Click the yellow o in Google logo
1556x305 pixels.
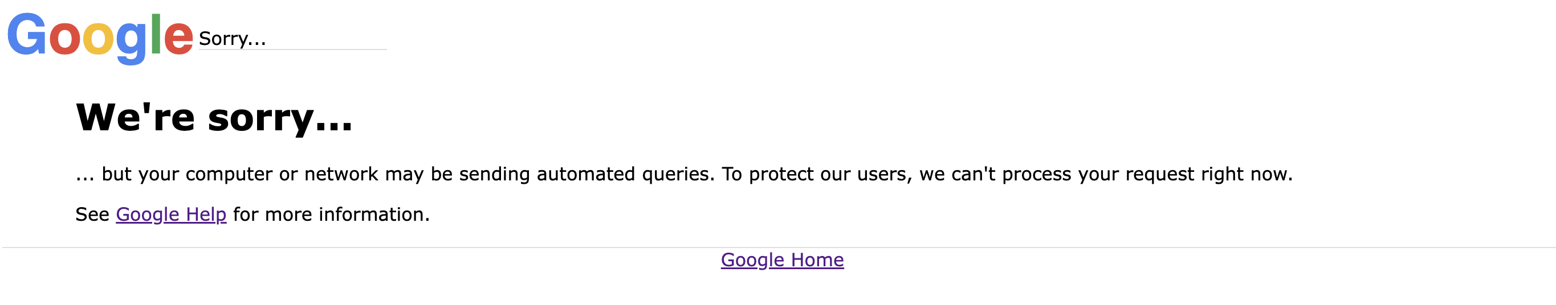tap(98, 40)
